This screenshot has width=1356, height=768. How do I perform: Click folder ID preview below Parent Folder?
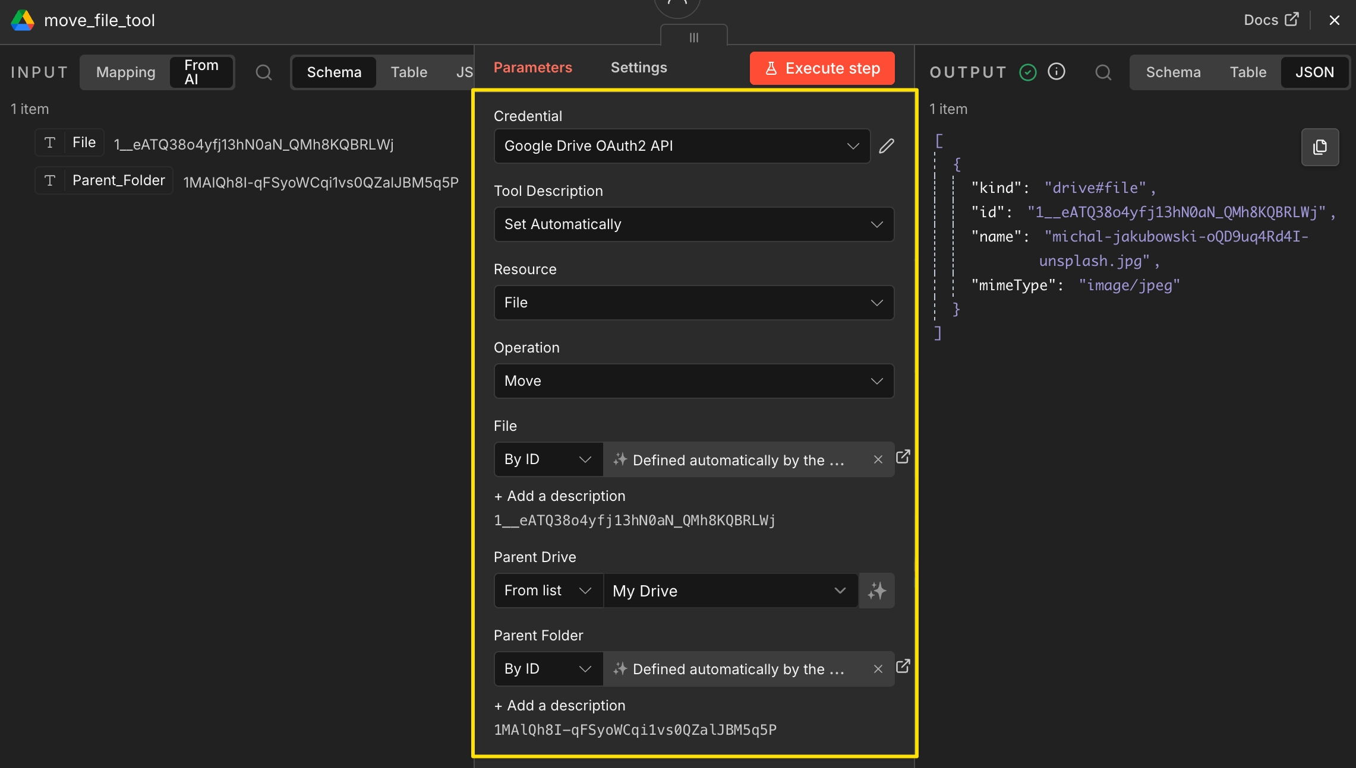click(635, 730)
